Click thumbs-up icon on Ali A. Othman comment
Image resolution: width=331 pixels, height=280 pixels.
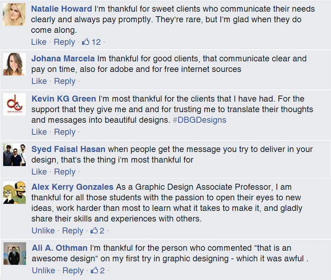[94, 270]
